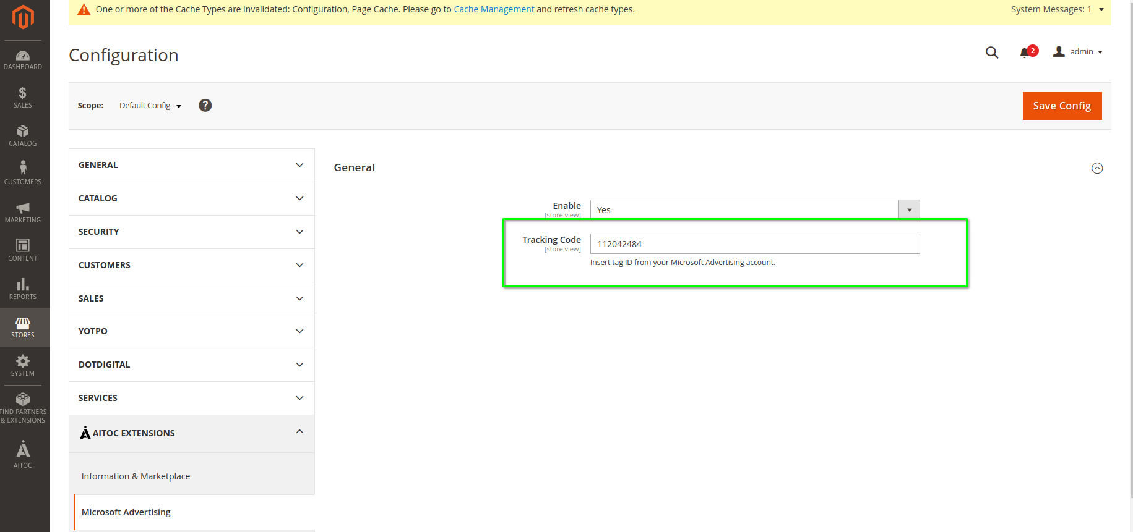
Task: Click the Configuration page title
Action: (124, 55)
